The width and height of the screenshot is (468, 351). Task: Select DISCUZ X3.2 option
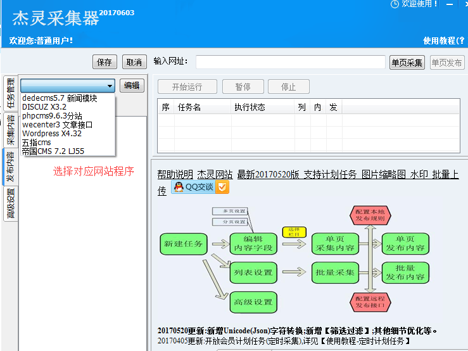pos(68,106)
